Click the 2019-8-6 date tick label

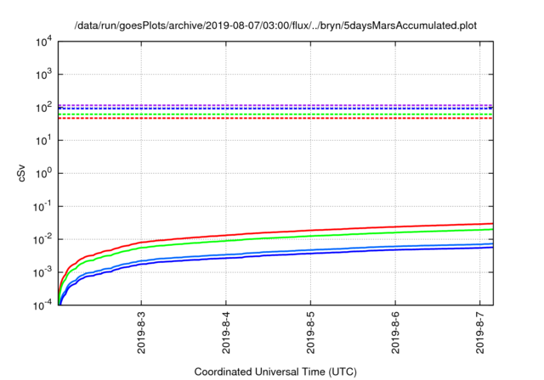coord(395,332)
